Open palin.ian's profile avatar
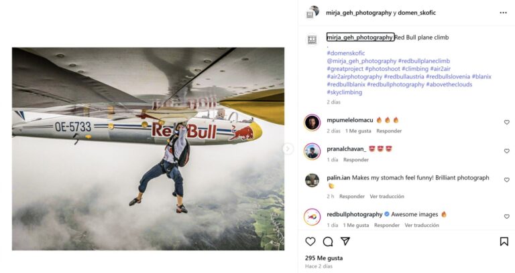This screenshot has width=515, height=273. click(312, 180)
